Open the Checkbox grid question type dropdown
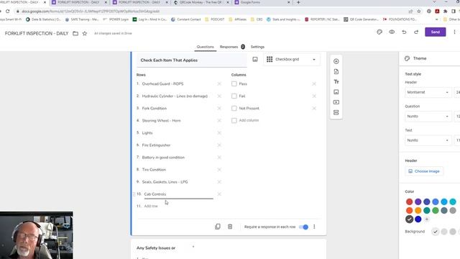The image size is (460, 259). click(x=292, y=59)
